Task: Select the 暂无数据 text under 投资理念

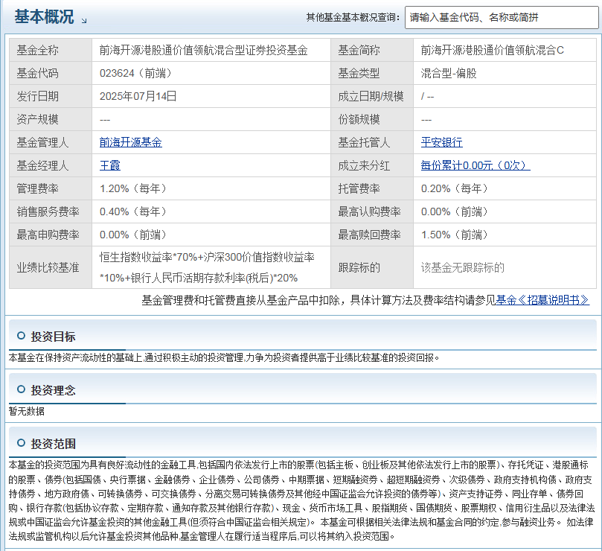Action: click(x=27, y=411)
